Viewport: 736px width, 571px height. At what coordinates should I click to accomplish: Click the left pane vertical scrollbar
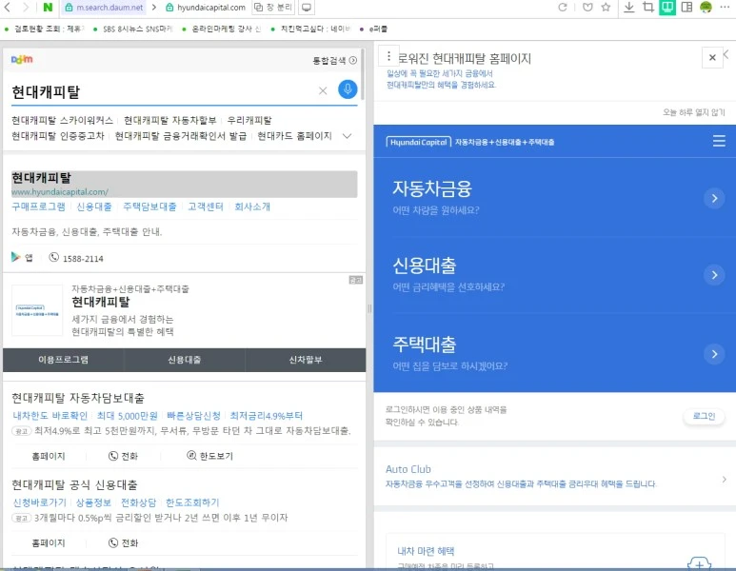tap(362, 75)
